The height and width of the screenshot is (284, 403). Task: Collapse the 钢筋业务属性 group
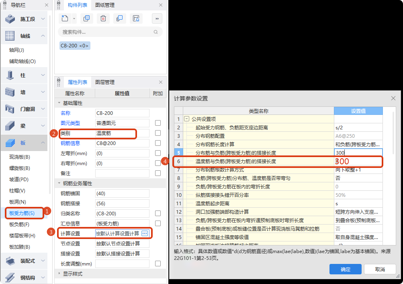click(x=59, y=183)
